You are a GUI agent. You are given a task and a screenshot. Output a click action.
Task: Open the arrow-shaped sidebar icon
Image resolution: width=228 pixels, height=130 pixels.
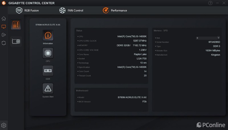4,35
